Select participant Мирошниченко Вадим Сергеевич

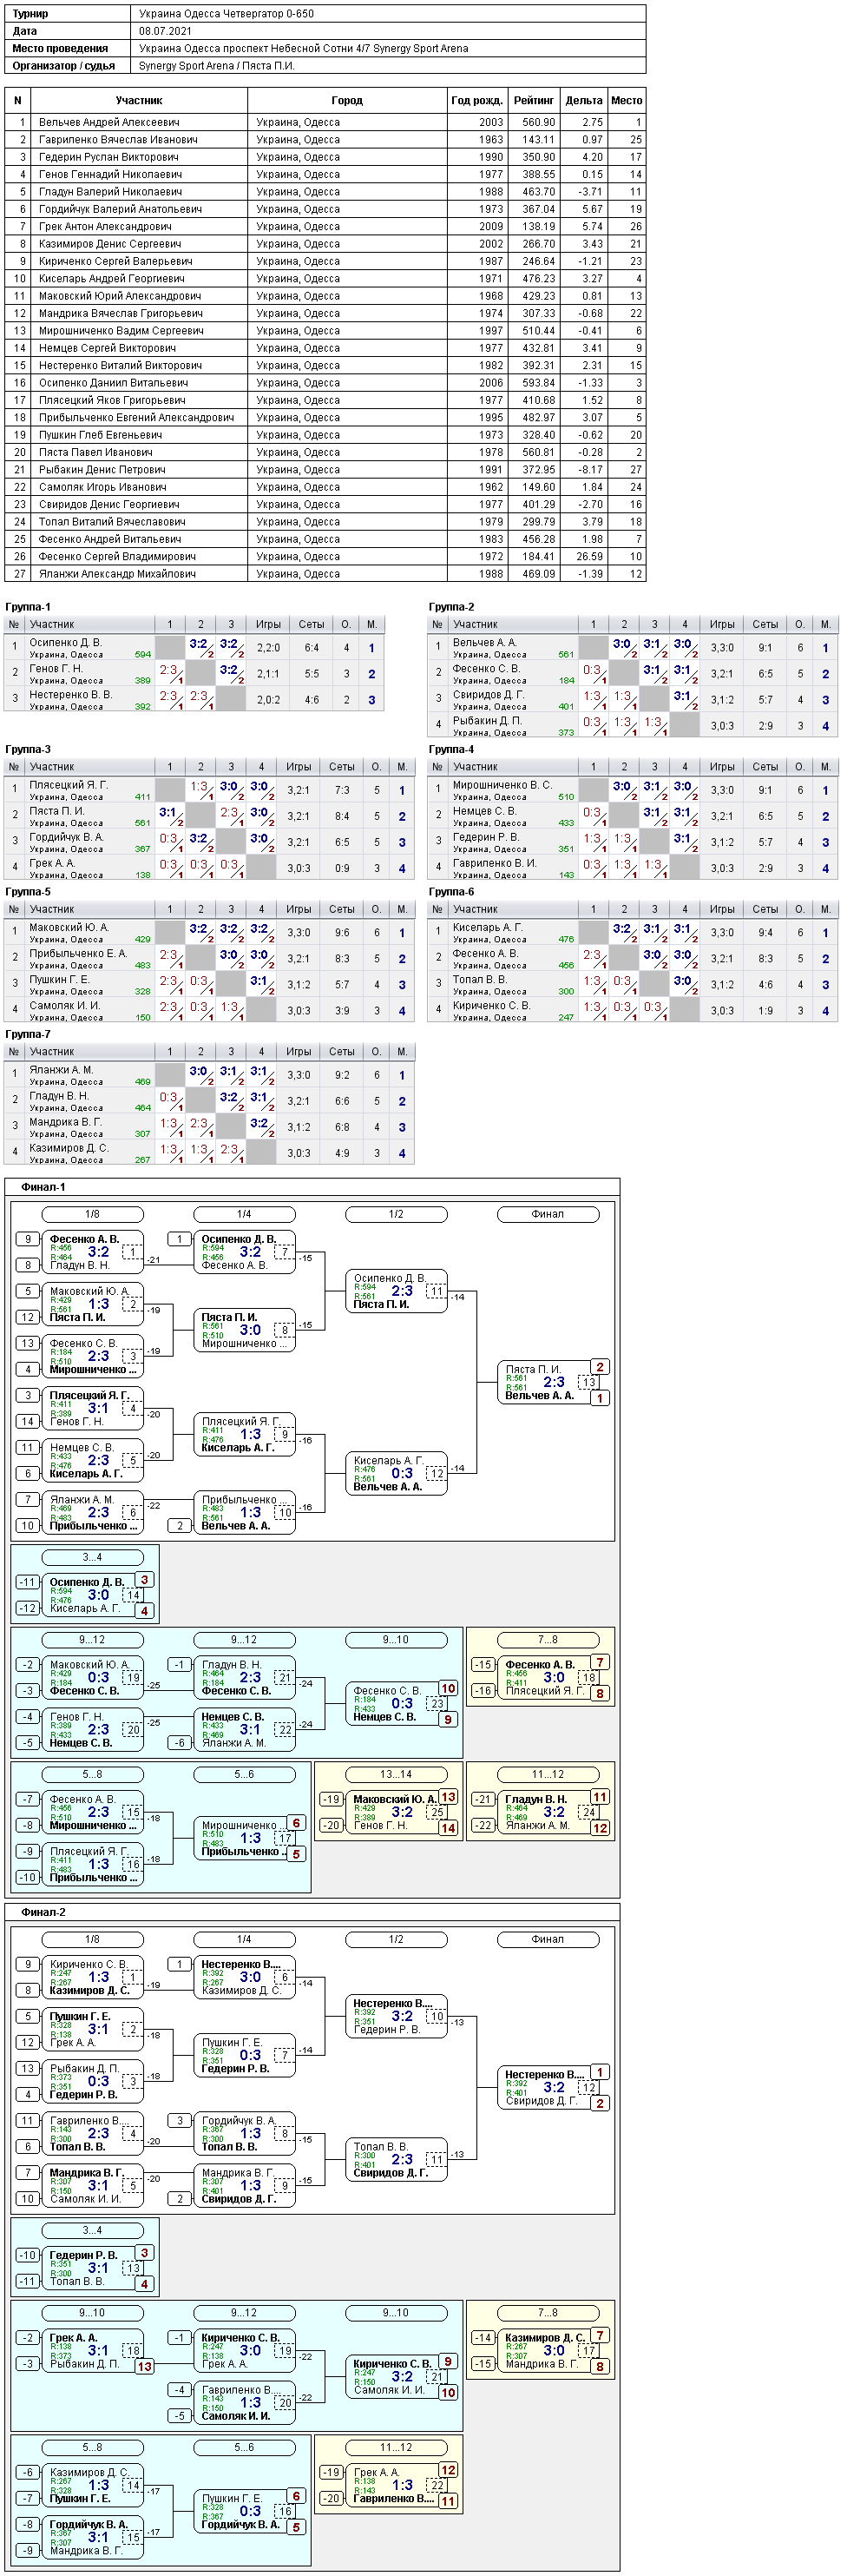click(121, 331)
